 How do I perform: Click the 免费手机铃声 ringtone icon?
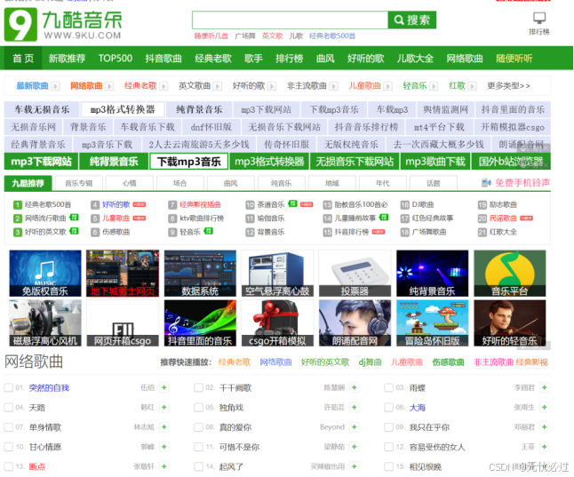pyautogui.click(x=486, y=182)
